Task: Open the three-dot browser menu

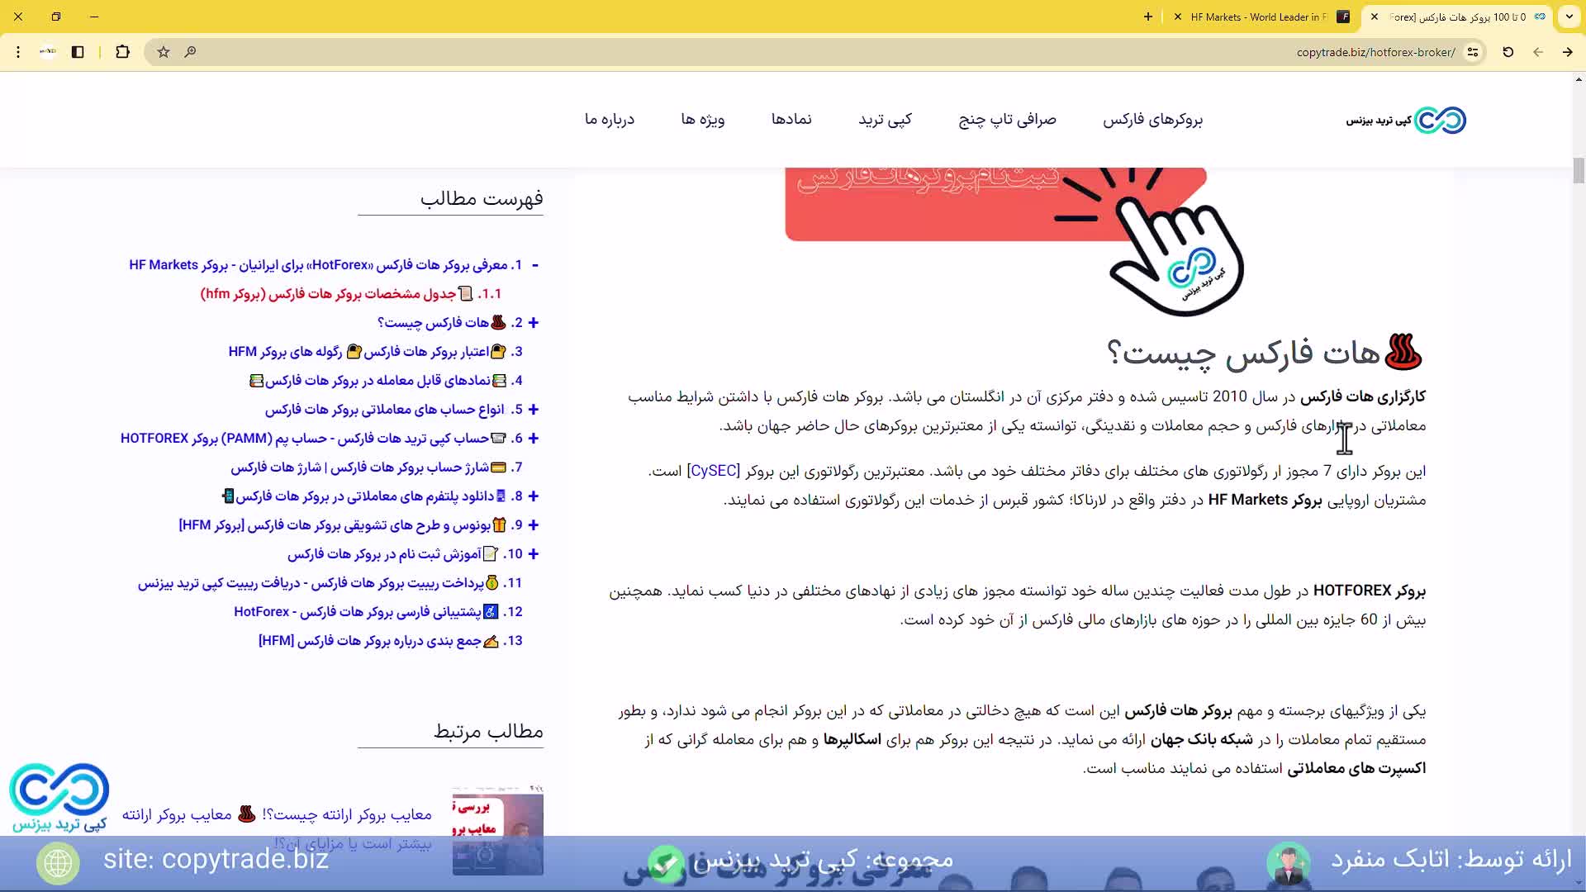Action: coord(18,52)
